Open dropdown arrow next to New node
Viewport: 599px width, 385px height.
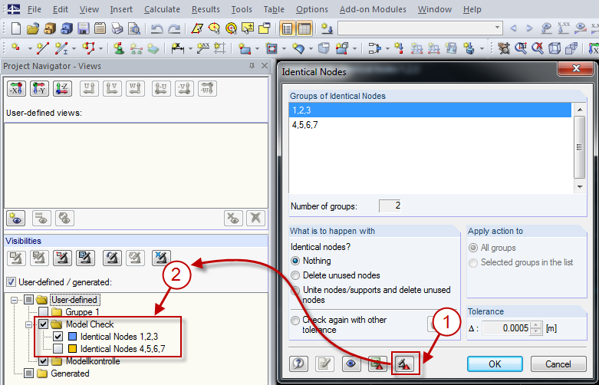click(30, 48)
